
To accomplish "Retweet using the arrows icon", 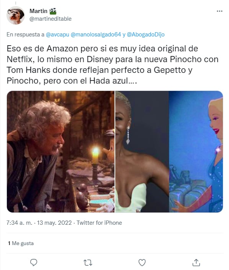I will (88, 263).
